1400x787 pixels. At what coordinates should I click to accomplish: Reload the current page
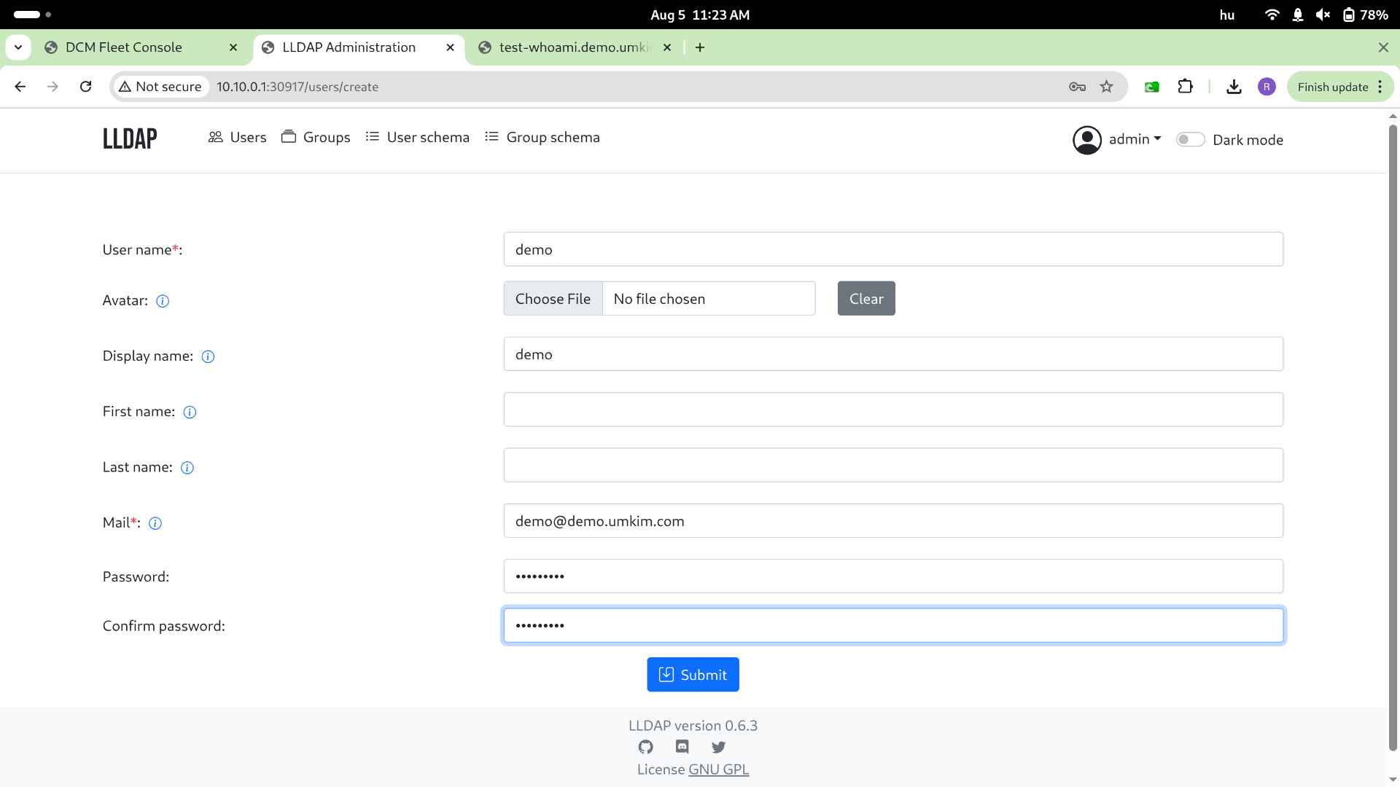point(85,87)
